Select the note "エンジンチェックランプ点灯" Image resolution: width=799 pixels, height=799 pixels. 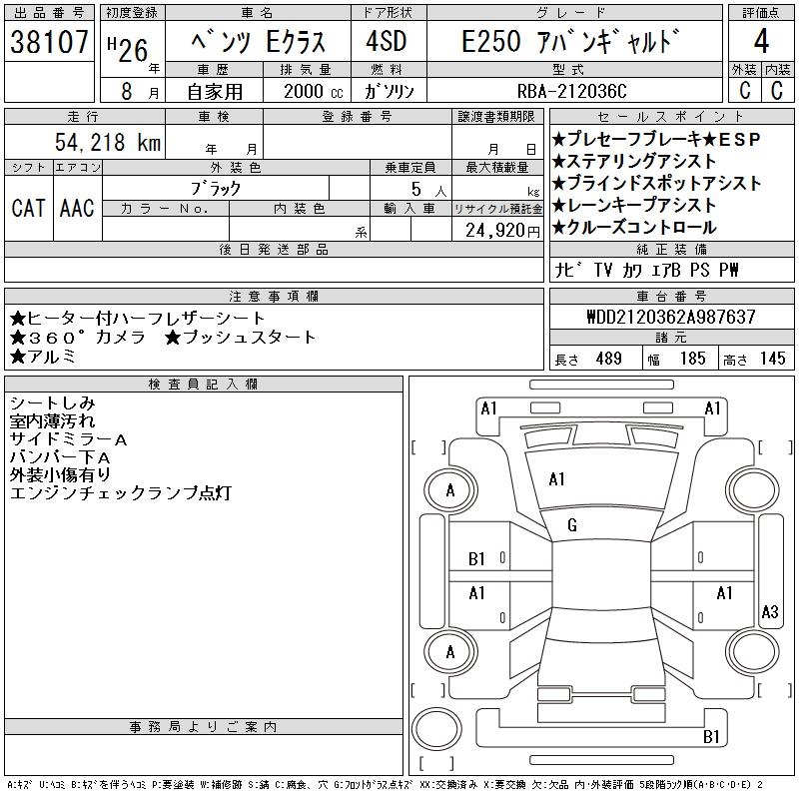pos(121,492)
